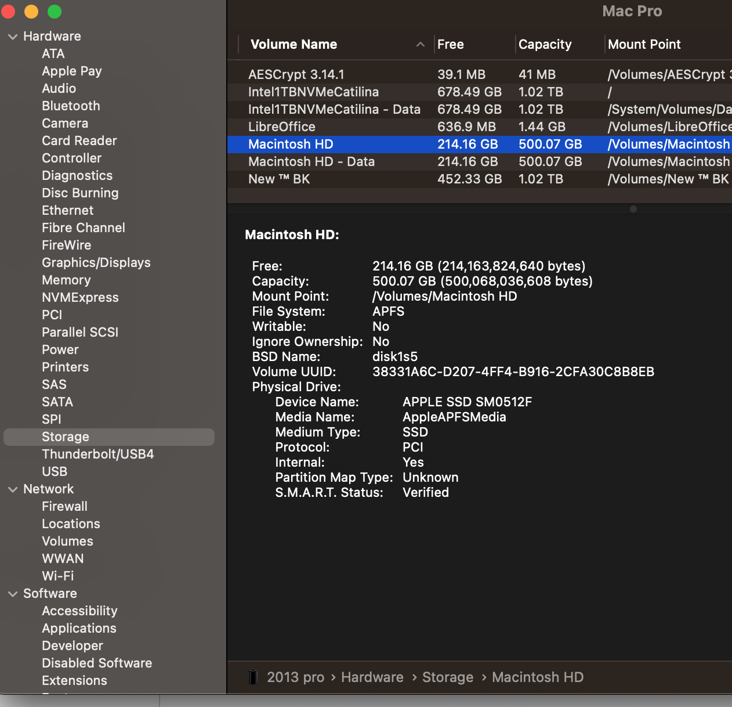Open Fibre Channel in the sidebar
Viewport: 732px width, 707px height.
(x=84, y=228)
